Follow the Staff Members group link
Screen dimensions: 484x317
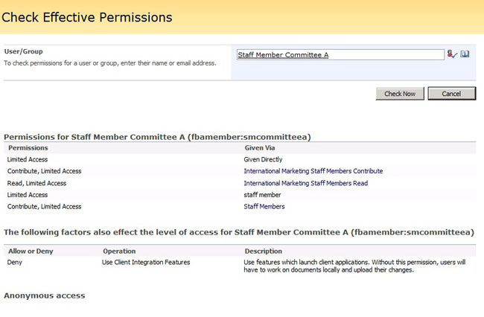point(264,207)
